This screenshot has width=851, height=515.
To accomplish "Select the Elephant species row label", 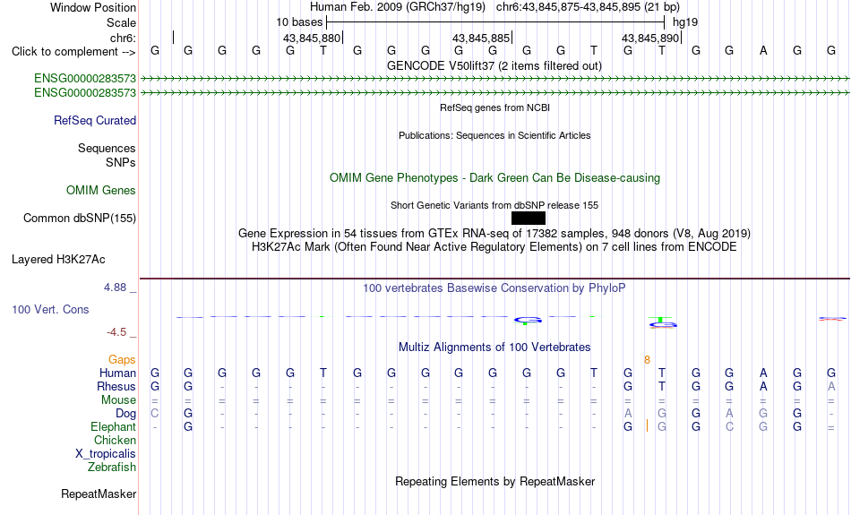I will point(113,427).
